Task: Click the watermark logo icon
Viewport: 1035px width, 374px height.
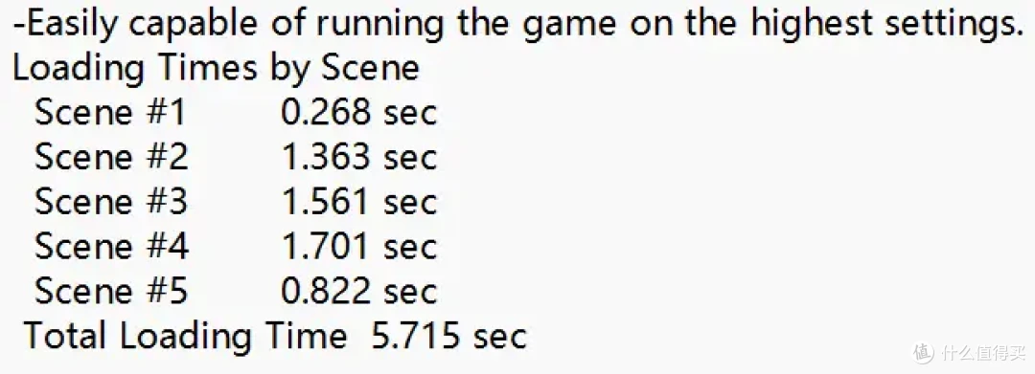Action: pyautogui.click(x=924, y=352)
